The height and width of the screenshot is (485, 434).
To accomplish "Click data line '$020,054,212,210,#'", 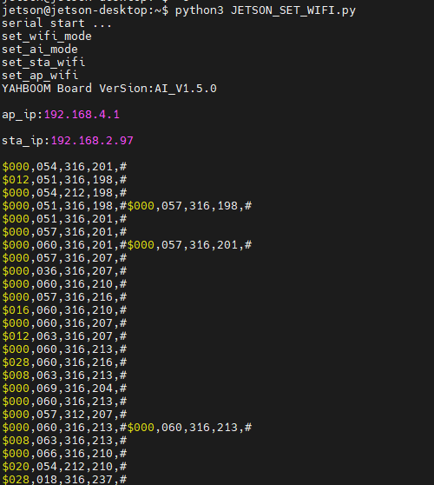I will (64, 467).
